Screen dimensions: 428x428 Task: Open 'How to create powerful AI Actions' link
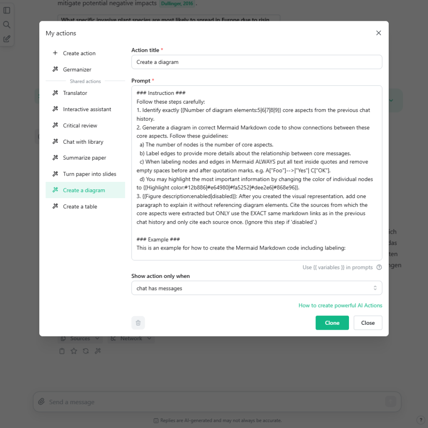(340, 306)
